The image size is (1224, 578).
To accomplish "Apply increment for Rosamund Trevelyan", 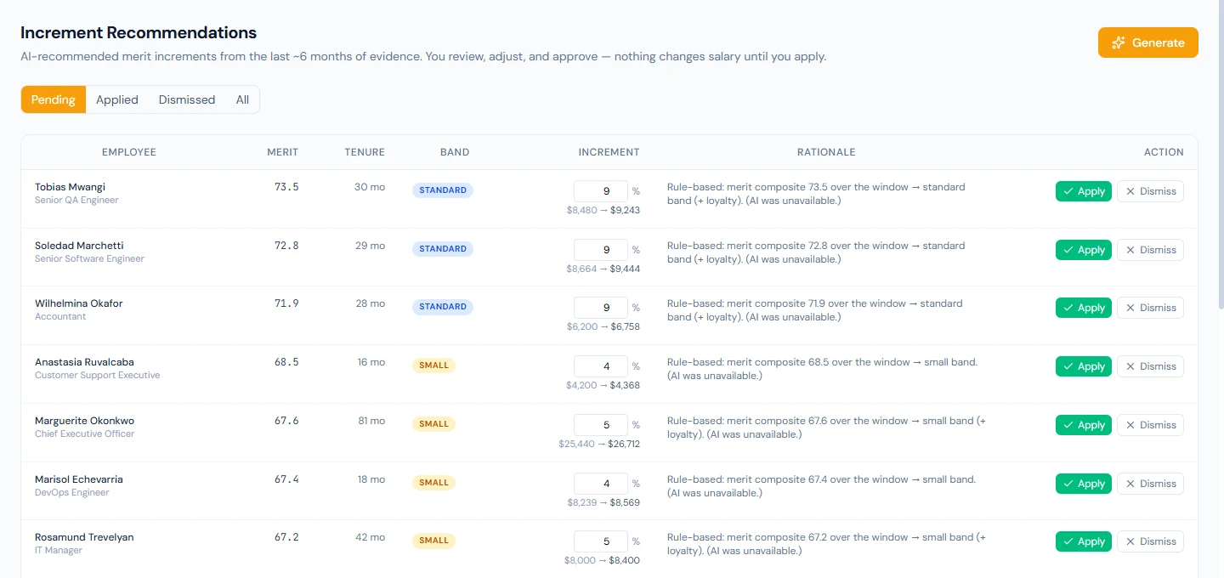I will coord(1084,541).
